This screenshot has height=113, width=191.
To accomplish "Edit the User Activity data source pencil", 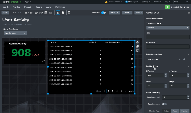I will [180, 59].
